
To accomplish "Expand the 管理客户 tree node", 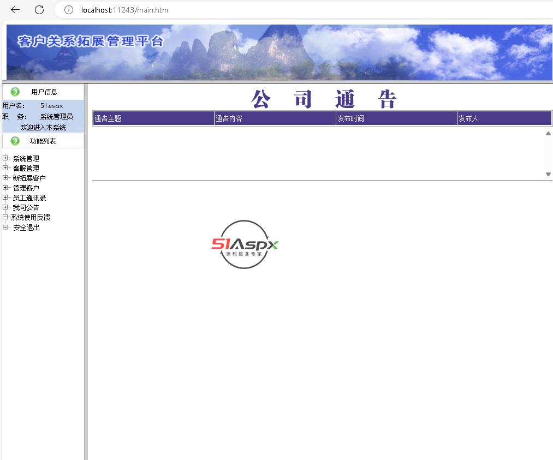I will tap(5, 188).
